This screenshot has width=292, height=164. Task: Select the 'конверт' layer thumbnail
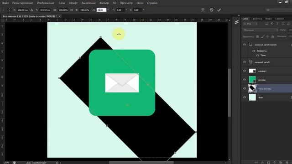[x=252, y=71]
